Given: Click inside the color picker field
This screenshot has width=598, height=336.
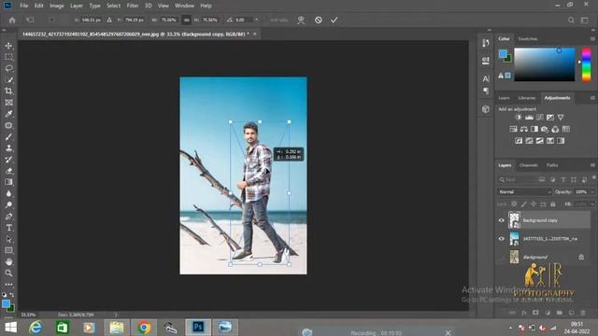Looking at the screenshot, I should (x=544, y=64).
